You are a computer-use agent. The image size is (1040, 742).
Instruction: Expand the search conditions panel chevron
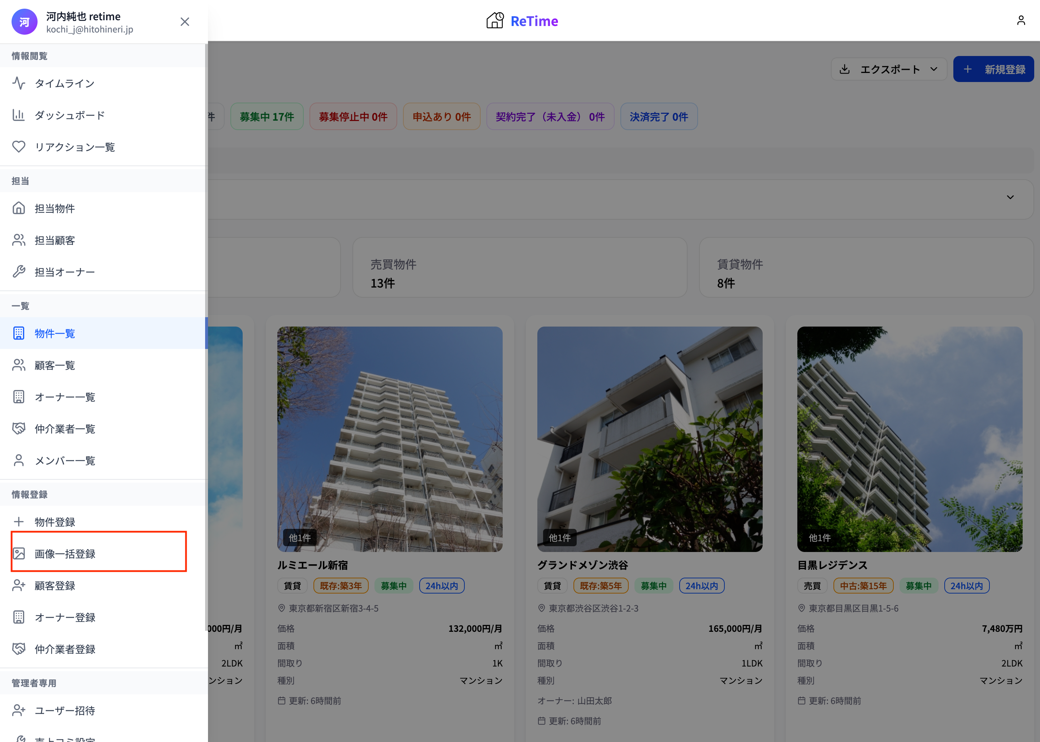coord(1010,197)
